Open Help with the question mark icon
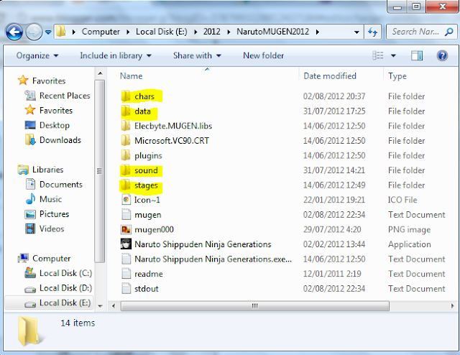 click(x=442, y=55)
